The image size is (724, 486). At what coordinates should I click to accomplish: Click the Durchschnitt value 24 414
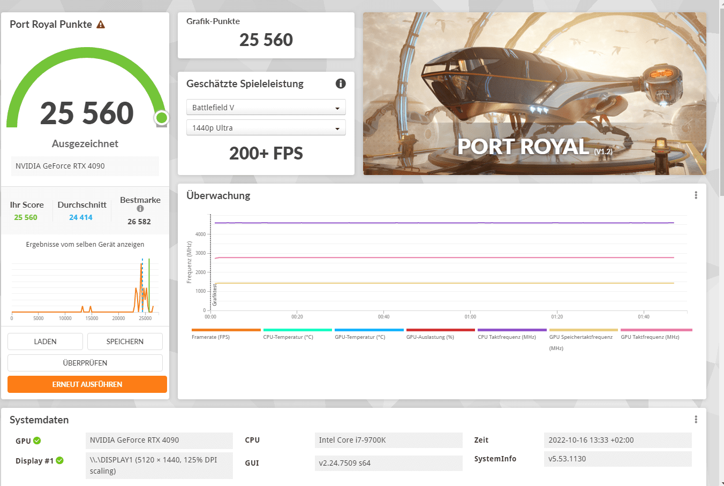(x=81, y=217)
